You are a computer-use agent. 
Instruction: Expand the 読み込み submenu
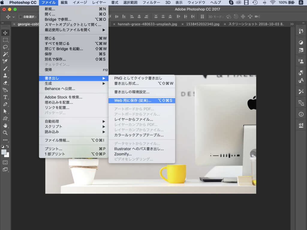(74, 132)
